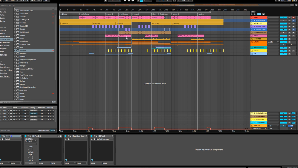
Task: Toggle the Bells track activator numbered 7
Action: [x=283, y=36]
